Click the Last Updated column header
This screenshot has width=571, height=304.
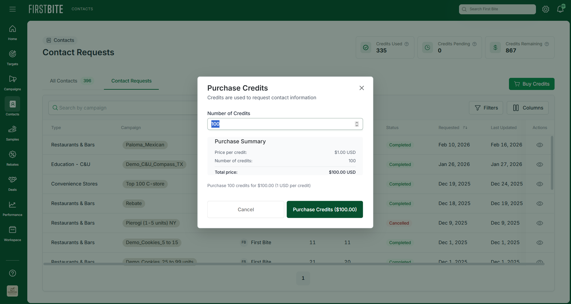(x=504, y=127)
